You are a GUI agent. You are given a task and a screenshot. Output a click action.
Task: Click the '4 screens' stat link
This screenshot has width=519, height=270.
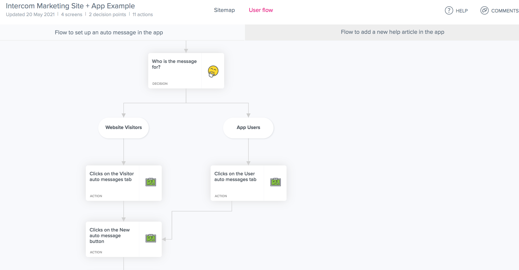pyautogui.click(x=71, y=15)
